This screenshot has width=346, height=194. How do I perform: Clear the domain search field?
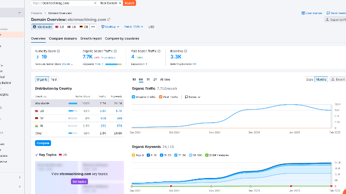pyautogui.click(x=95, y=3)
